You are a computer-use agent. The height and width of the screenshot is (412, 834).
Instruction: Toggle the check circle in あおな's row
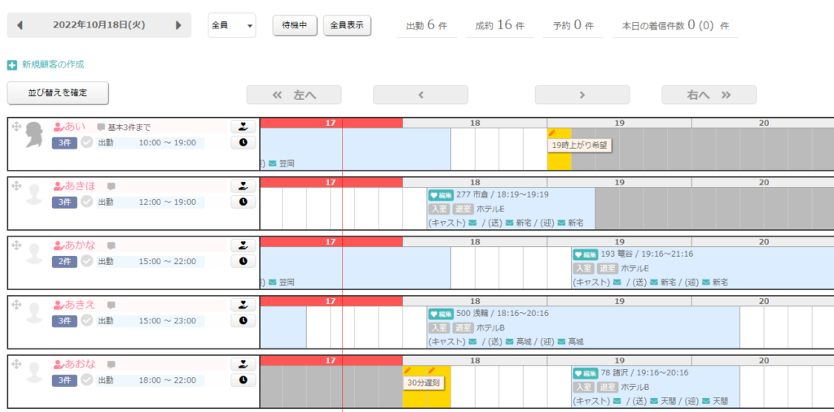pyautogui.click(x=86, y=380)
